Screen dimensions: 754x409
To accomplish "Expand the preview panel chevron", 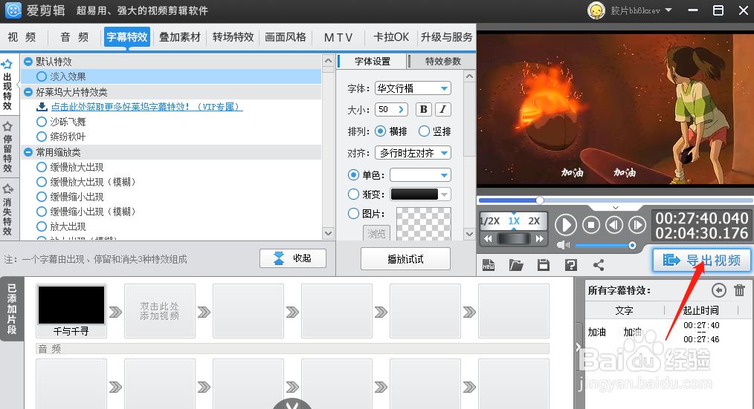I will [616, 207].
